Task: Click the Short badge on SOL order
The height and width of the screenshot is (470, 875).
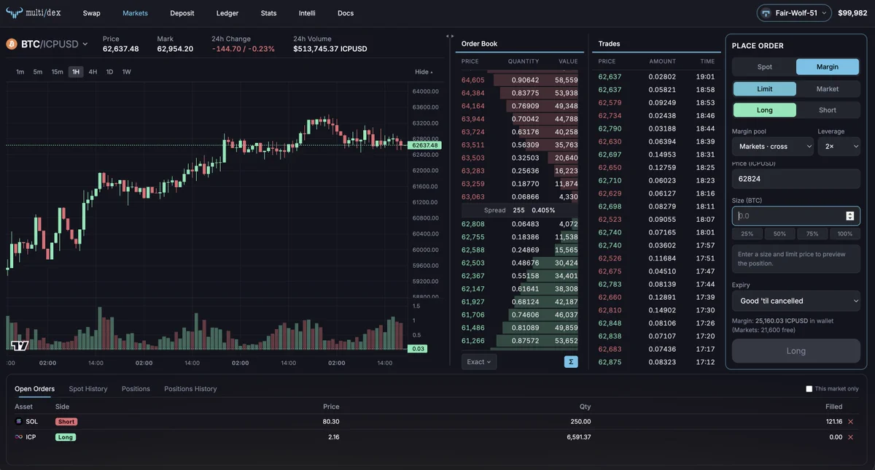Action: click(66, 422)
